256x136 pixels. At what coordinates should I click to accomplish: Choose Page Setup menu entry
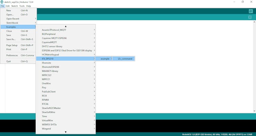18,45
